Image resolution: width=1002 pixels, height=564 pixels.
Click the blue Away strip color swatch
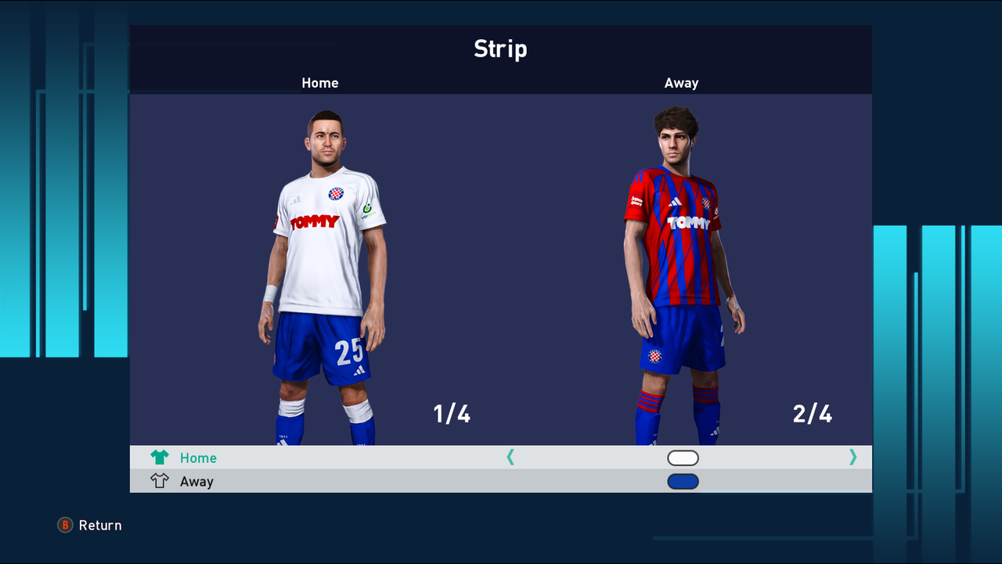coord(683,482)
